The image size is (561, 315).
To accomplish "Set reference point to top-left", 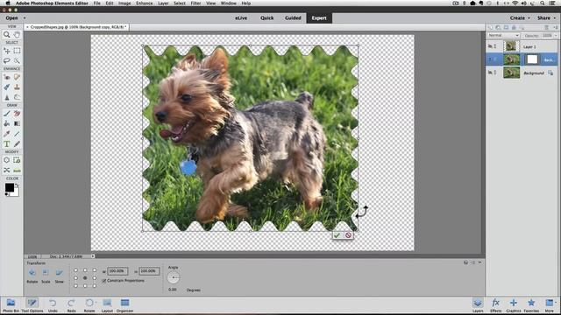I will pyautogui.click(x=75, y=270).
